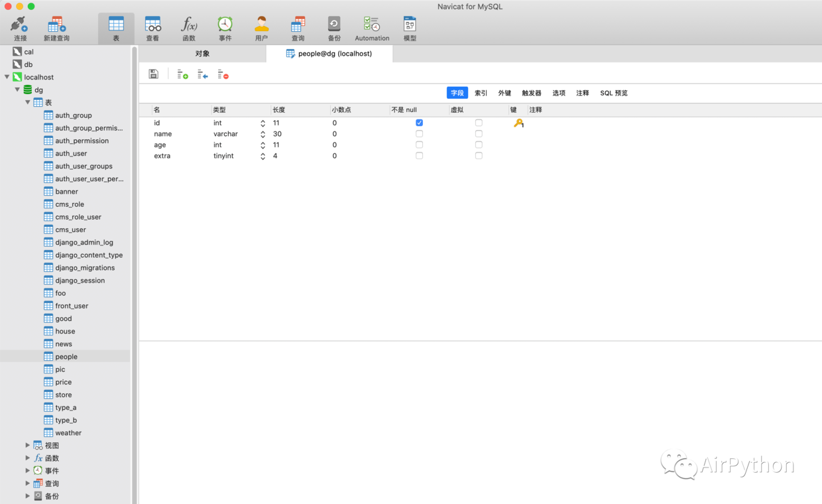
Task: Click the insert field icon
Action: coord(203,75)
